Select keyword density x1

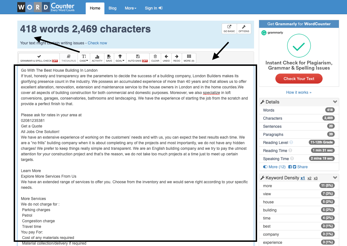(x=303, y=178)
